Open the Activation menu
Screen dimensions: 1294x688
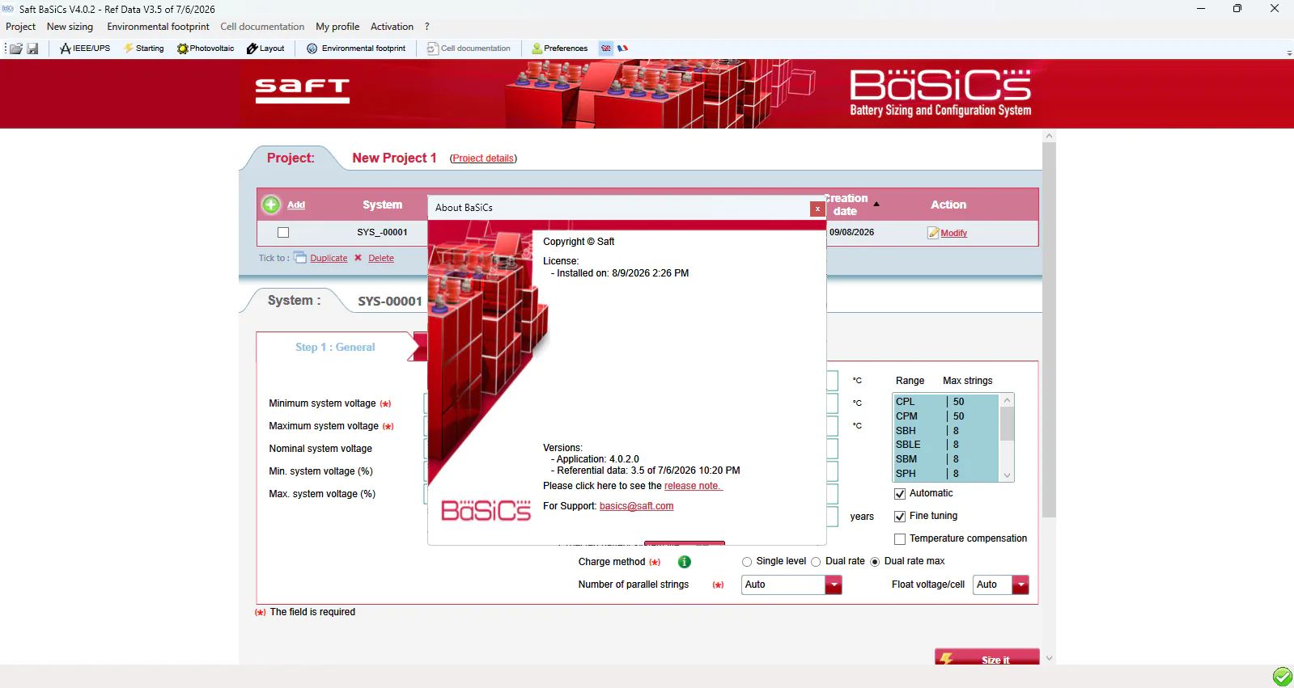pyautogui.click(x=392, y=27)
